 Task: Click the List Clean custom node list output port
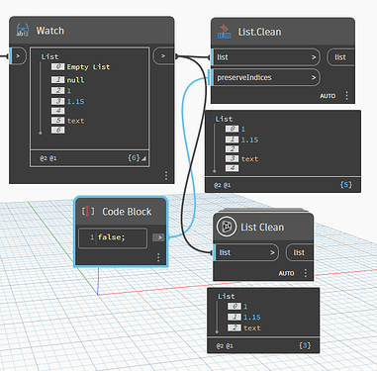(x=299, y=252)
